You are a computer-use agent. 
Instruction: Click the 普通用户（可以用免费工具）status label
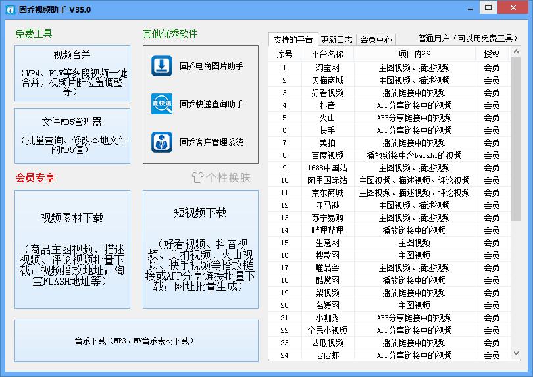pyautogui.click(x=468, y=38)
